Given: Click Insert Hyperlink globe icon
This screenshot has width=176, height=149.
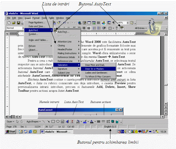Looking at the screenshot, I should point(80,23).
